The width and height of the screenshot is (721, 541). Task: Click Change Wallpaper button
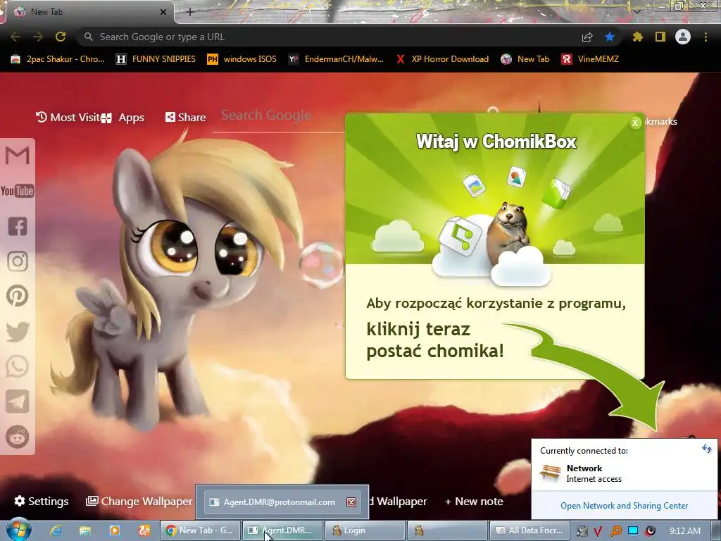click(139, 502)
